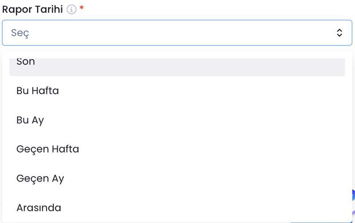The image size is (355, 223).
Task: Apply the Geçen Hafta date filter
Action: coord(47,149)
